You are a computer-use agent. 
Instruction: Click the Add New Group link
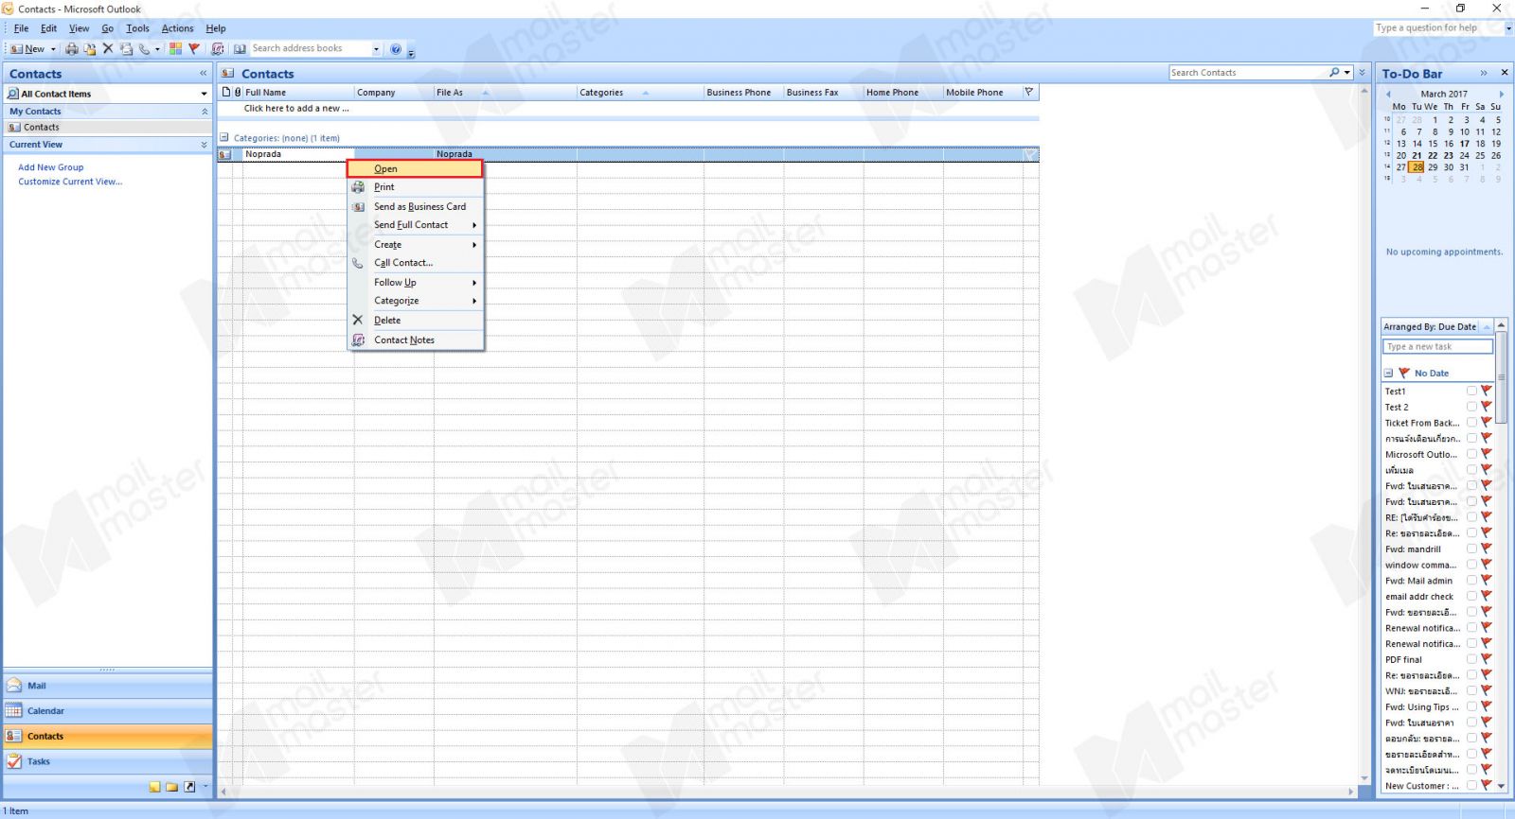[x=51, y=167]
